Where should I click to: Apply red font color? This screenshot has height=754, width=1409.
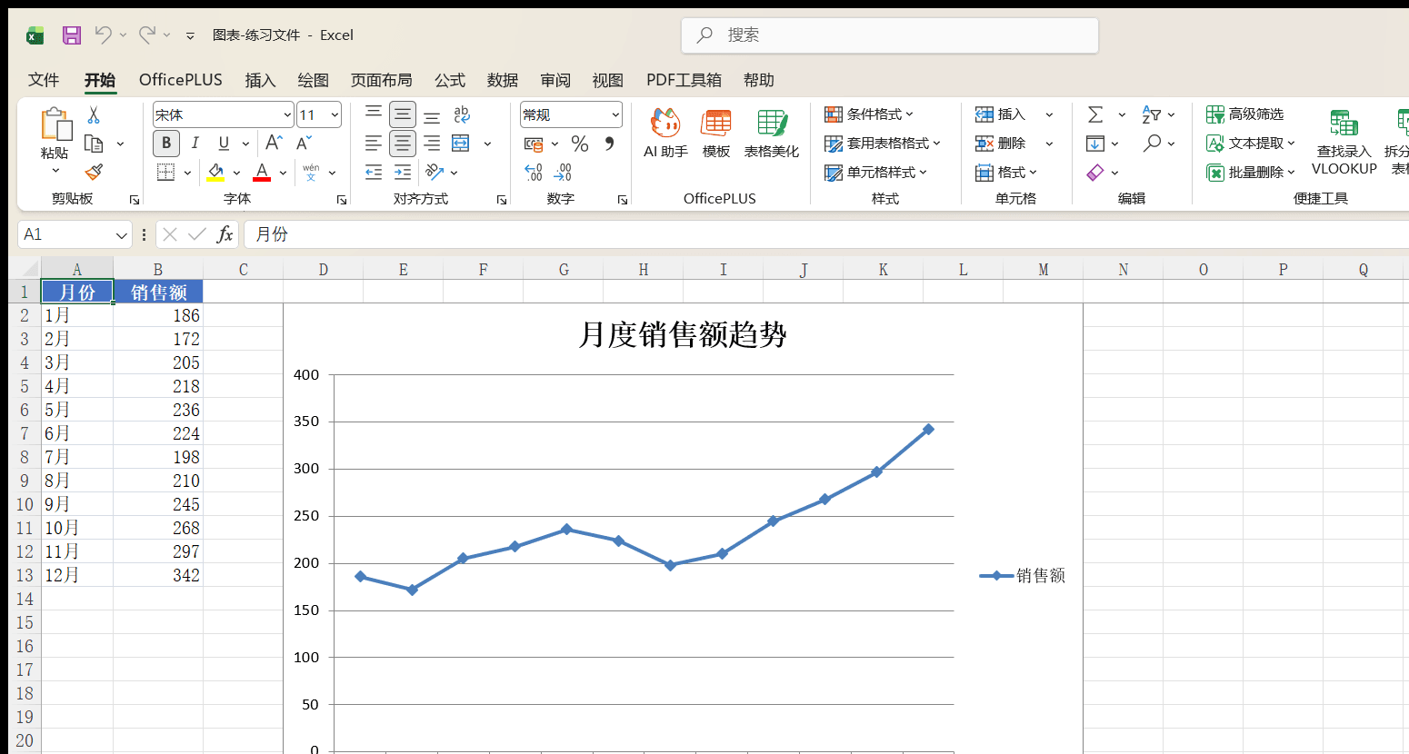(262, 172)
